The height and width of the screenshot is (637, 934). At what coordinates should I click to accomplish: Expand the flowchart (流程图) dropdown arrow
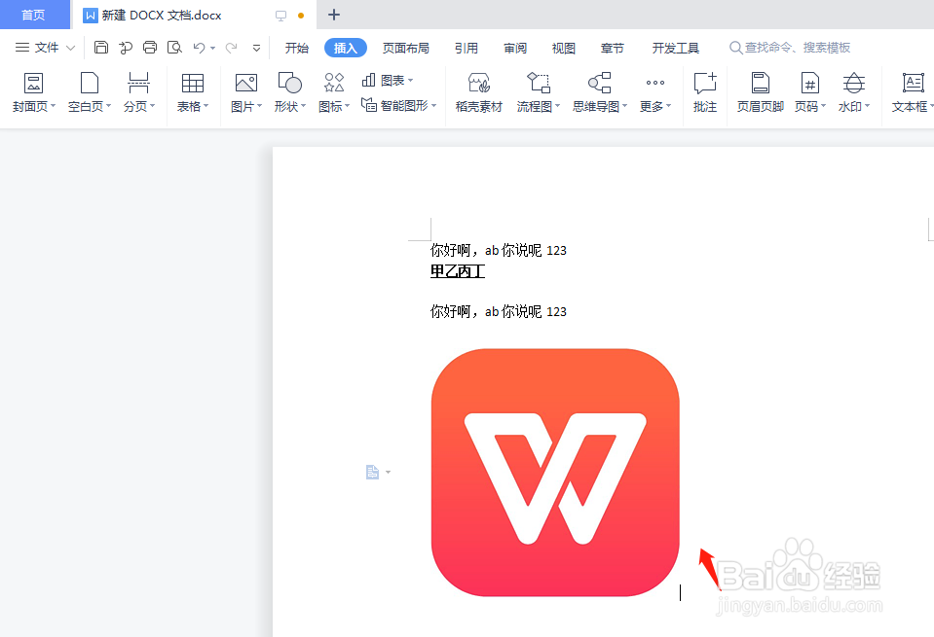[557, 106]
